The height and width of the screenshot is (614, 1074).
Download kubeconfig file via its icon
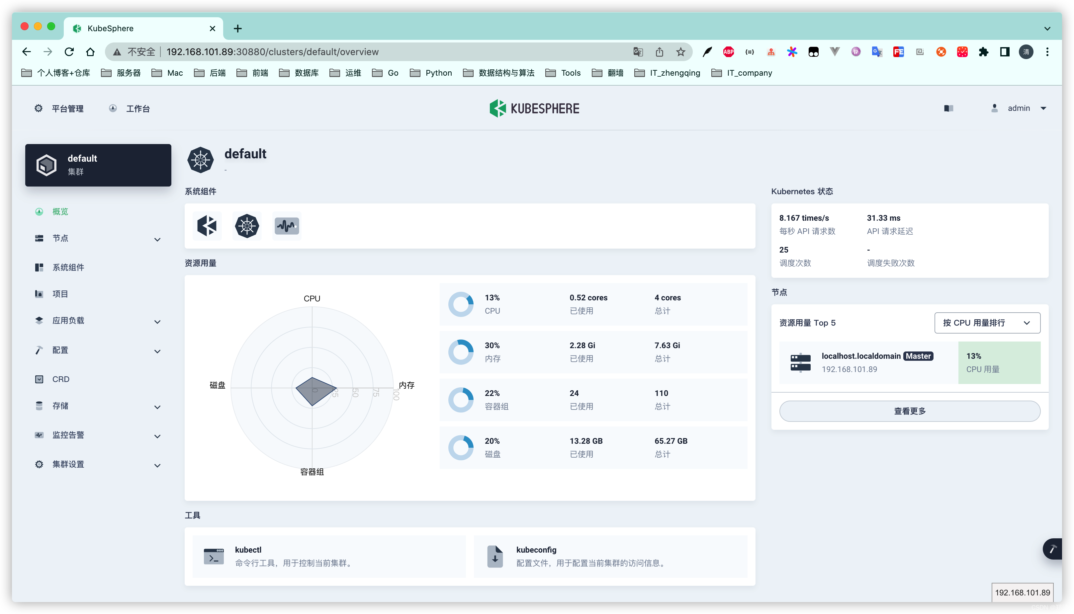pyautogui.click(x=495, y=556)
